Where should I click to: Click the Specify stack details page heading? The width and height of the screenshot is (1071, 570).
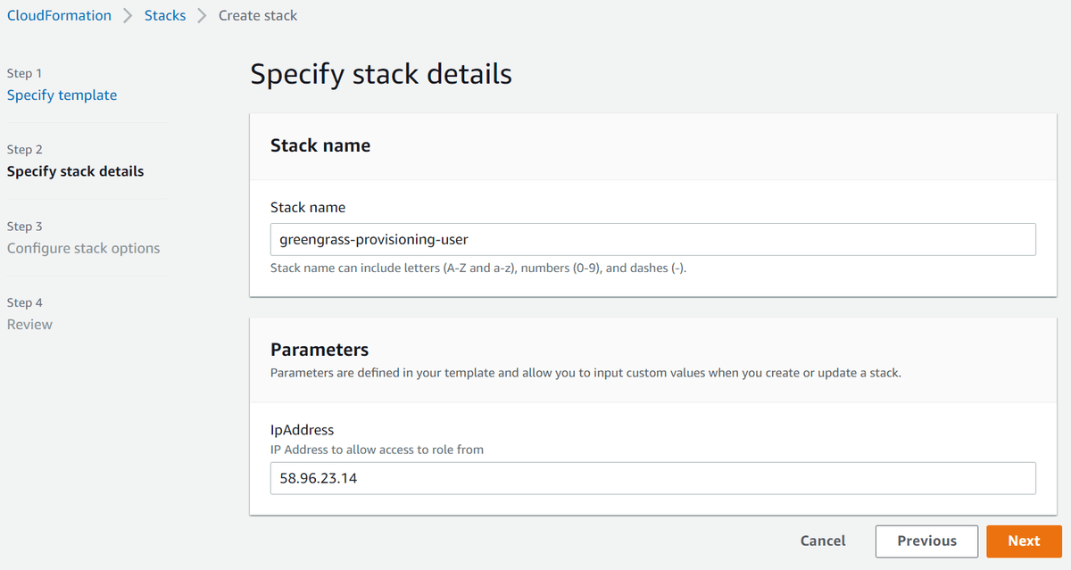pyautogui.click(x=381, y=74)
